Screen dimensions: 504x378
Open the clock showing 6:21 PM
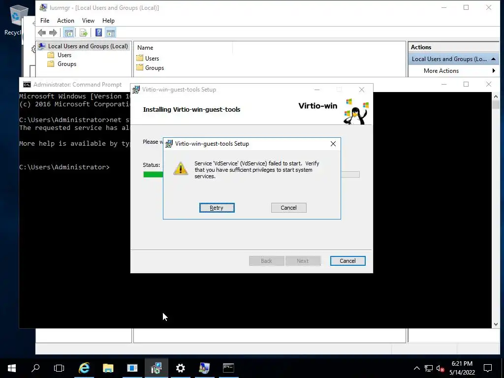[x=462, y=368]
